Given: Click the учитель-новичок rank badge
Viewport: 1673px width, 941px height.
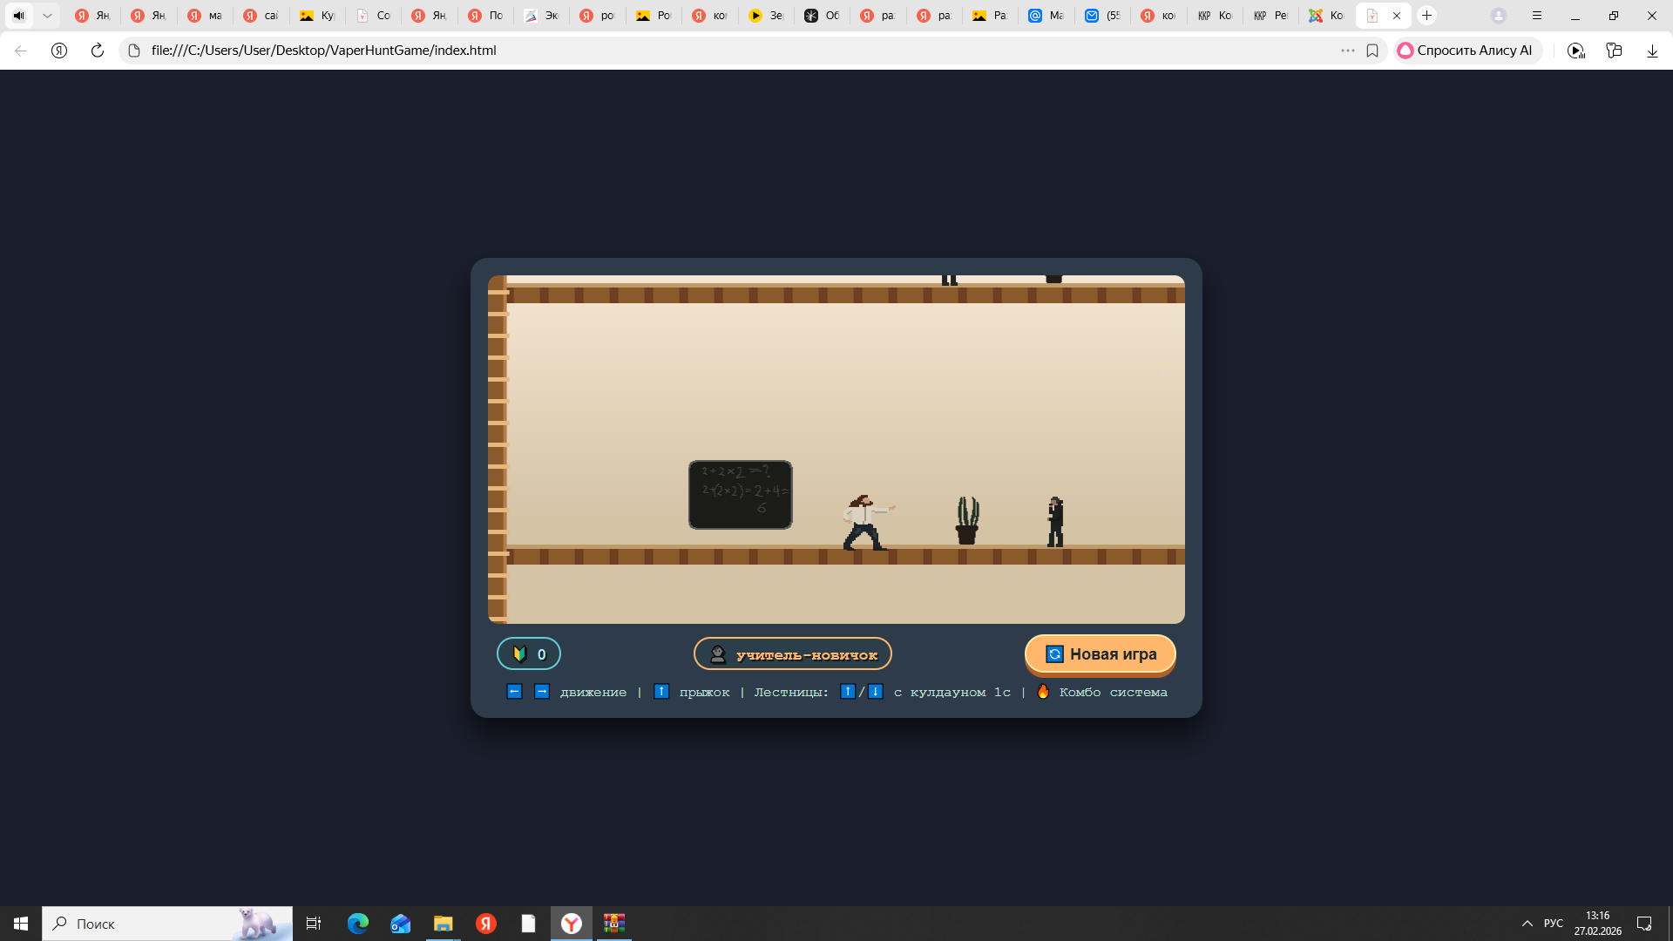Looking at the screenshot, I should 792,654.
